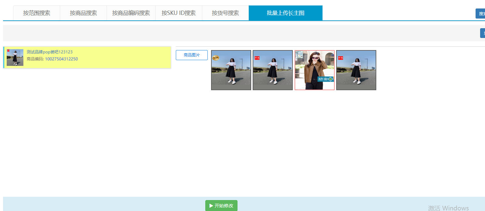
Task: Select the first product image with gold badge
Action: click(x=231, y=70)
